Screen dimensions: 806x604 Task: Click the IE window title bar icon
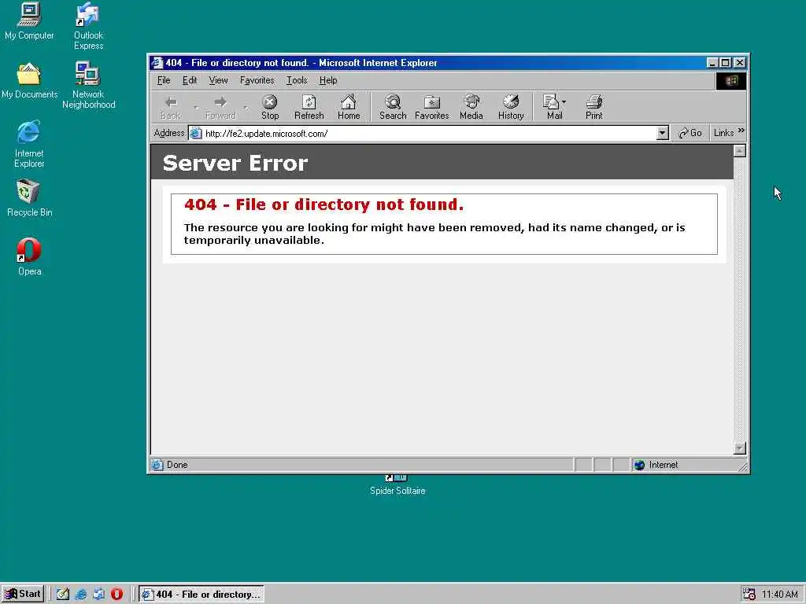(x=157, y=63)
